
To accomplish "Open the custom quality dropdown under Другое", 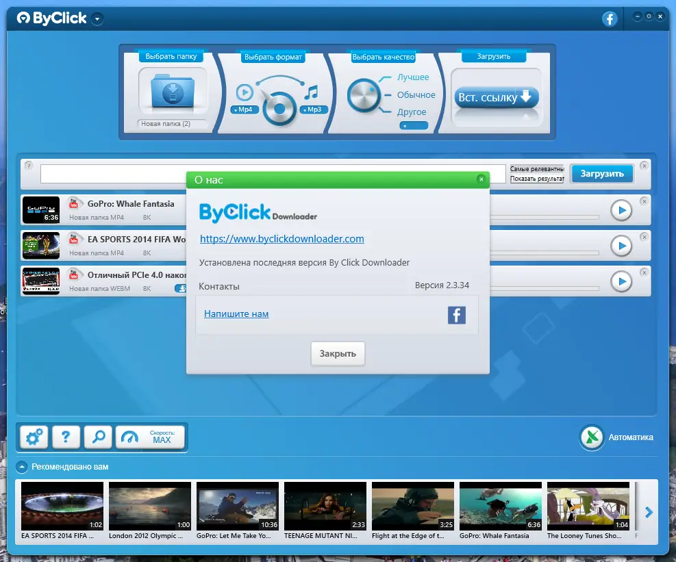I will tap(414, 126).
